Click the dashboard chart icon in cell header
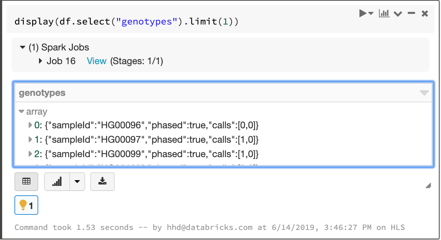Viewport: 441px width, 240px height. click(x=384, y=14)
